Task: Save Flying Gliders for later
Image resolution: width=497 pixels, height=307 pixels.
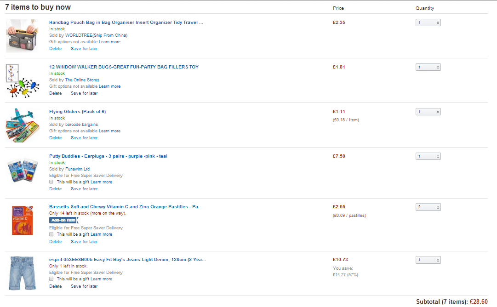Action: tap(84, 138)
